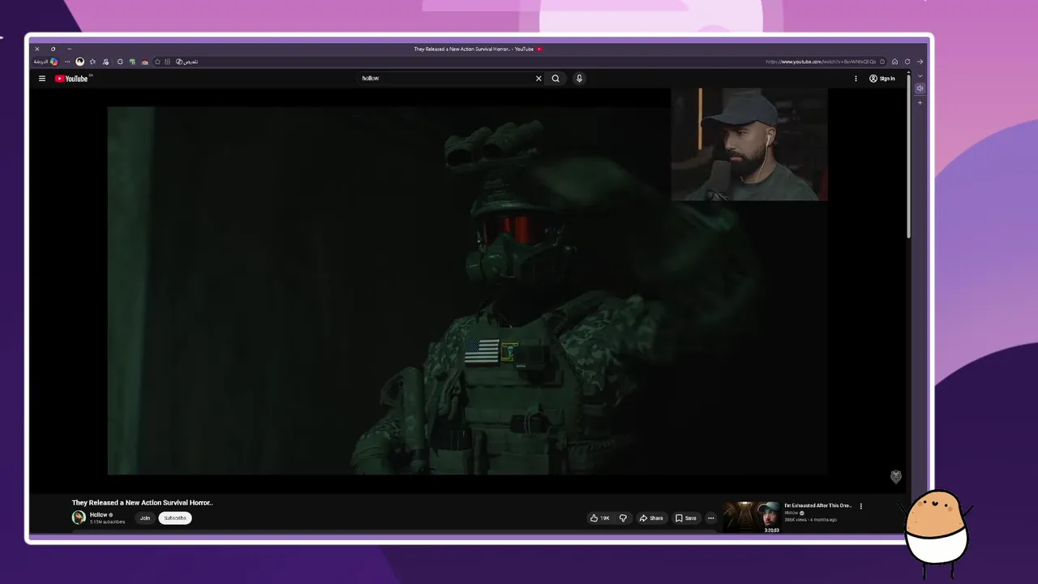Open the three-dot browser menu
The width and height of the screenshot is (1038, 584).
(67, 62)
